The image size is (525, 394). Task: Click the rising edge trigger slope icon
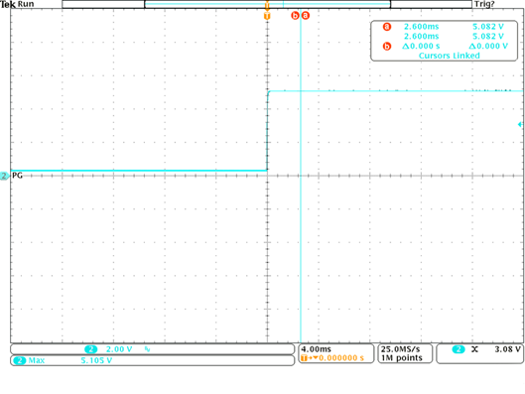point(474,349)
